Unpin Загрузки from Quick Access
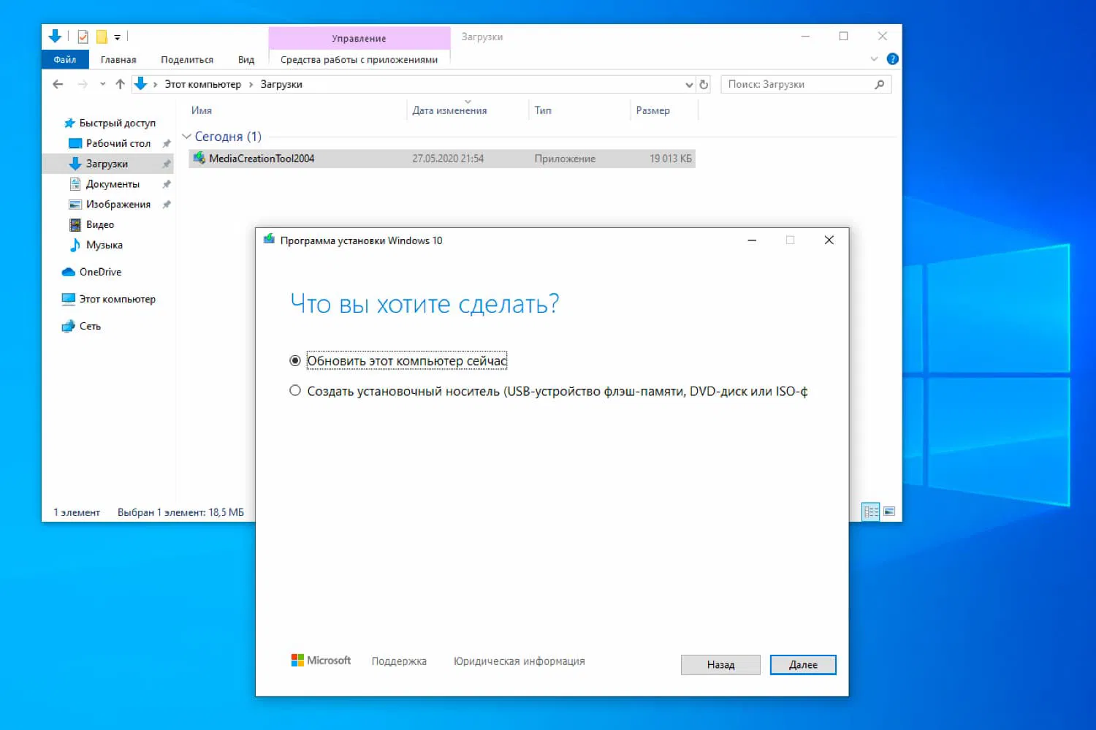The width and height of the screenshot is (1096, 730). coord(167,164)
